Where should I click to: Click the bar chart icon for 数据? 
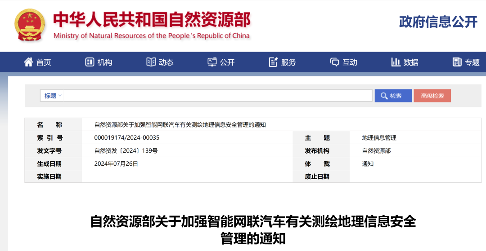tap(396, 62)
